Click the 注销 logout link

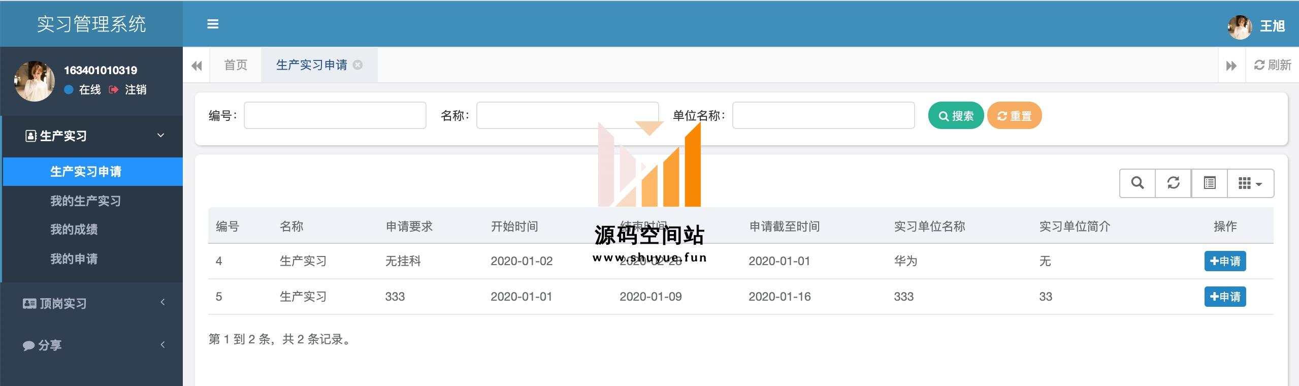pyautogui.click(x=128, y=90)
